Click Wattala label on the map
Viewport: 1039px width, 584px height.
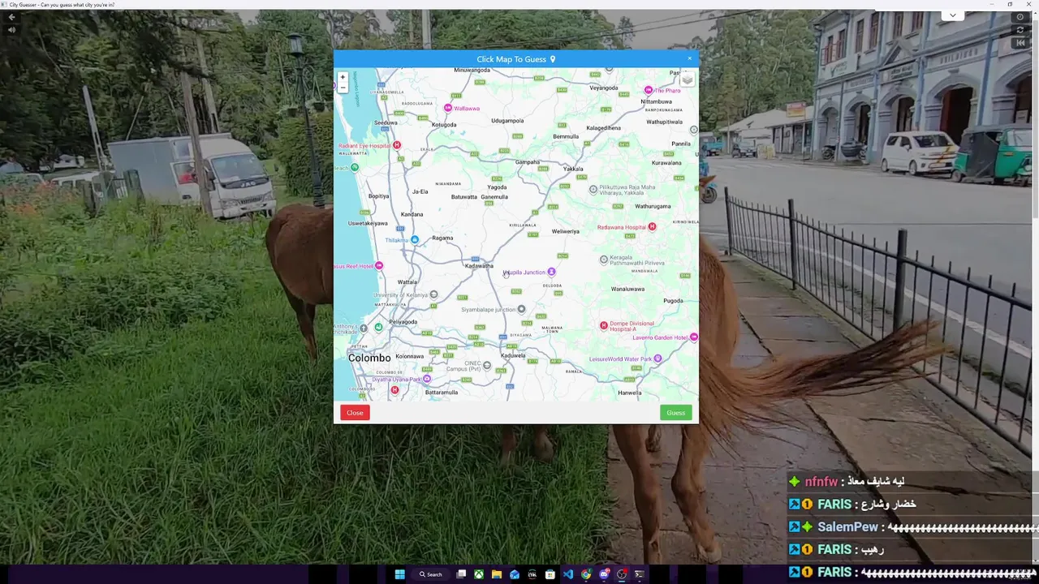point(407,282)
